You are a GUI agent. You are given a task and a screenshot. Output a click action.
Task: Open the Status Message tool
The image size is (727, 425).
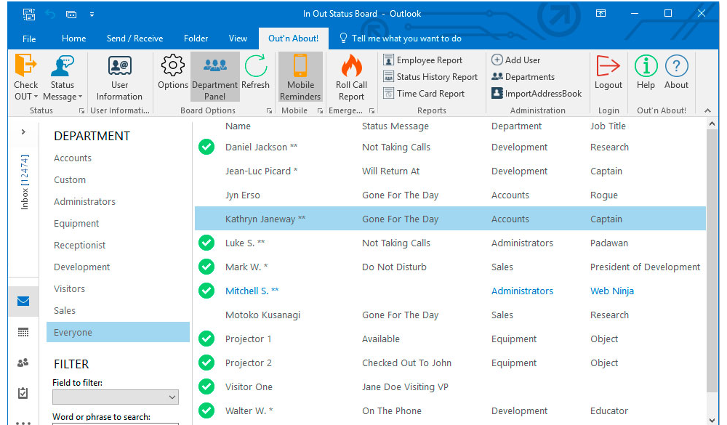pyautogui.click(x=63, y=67)
